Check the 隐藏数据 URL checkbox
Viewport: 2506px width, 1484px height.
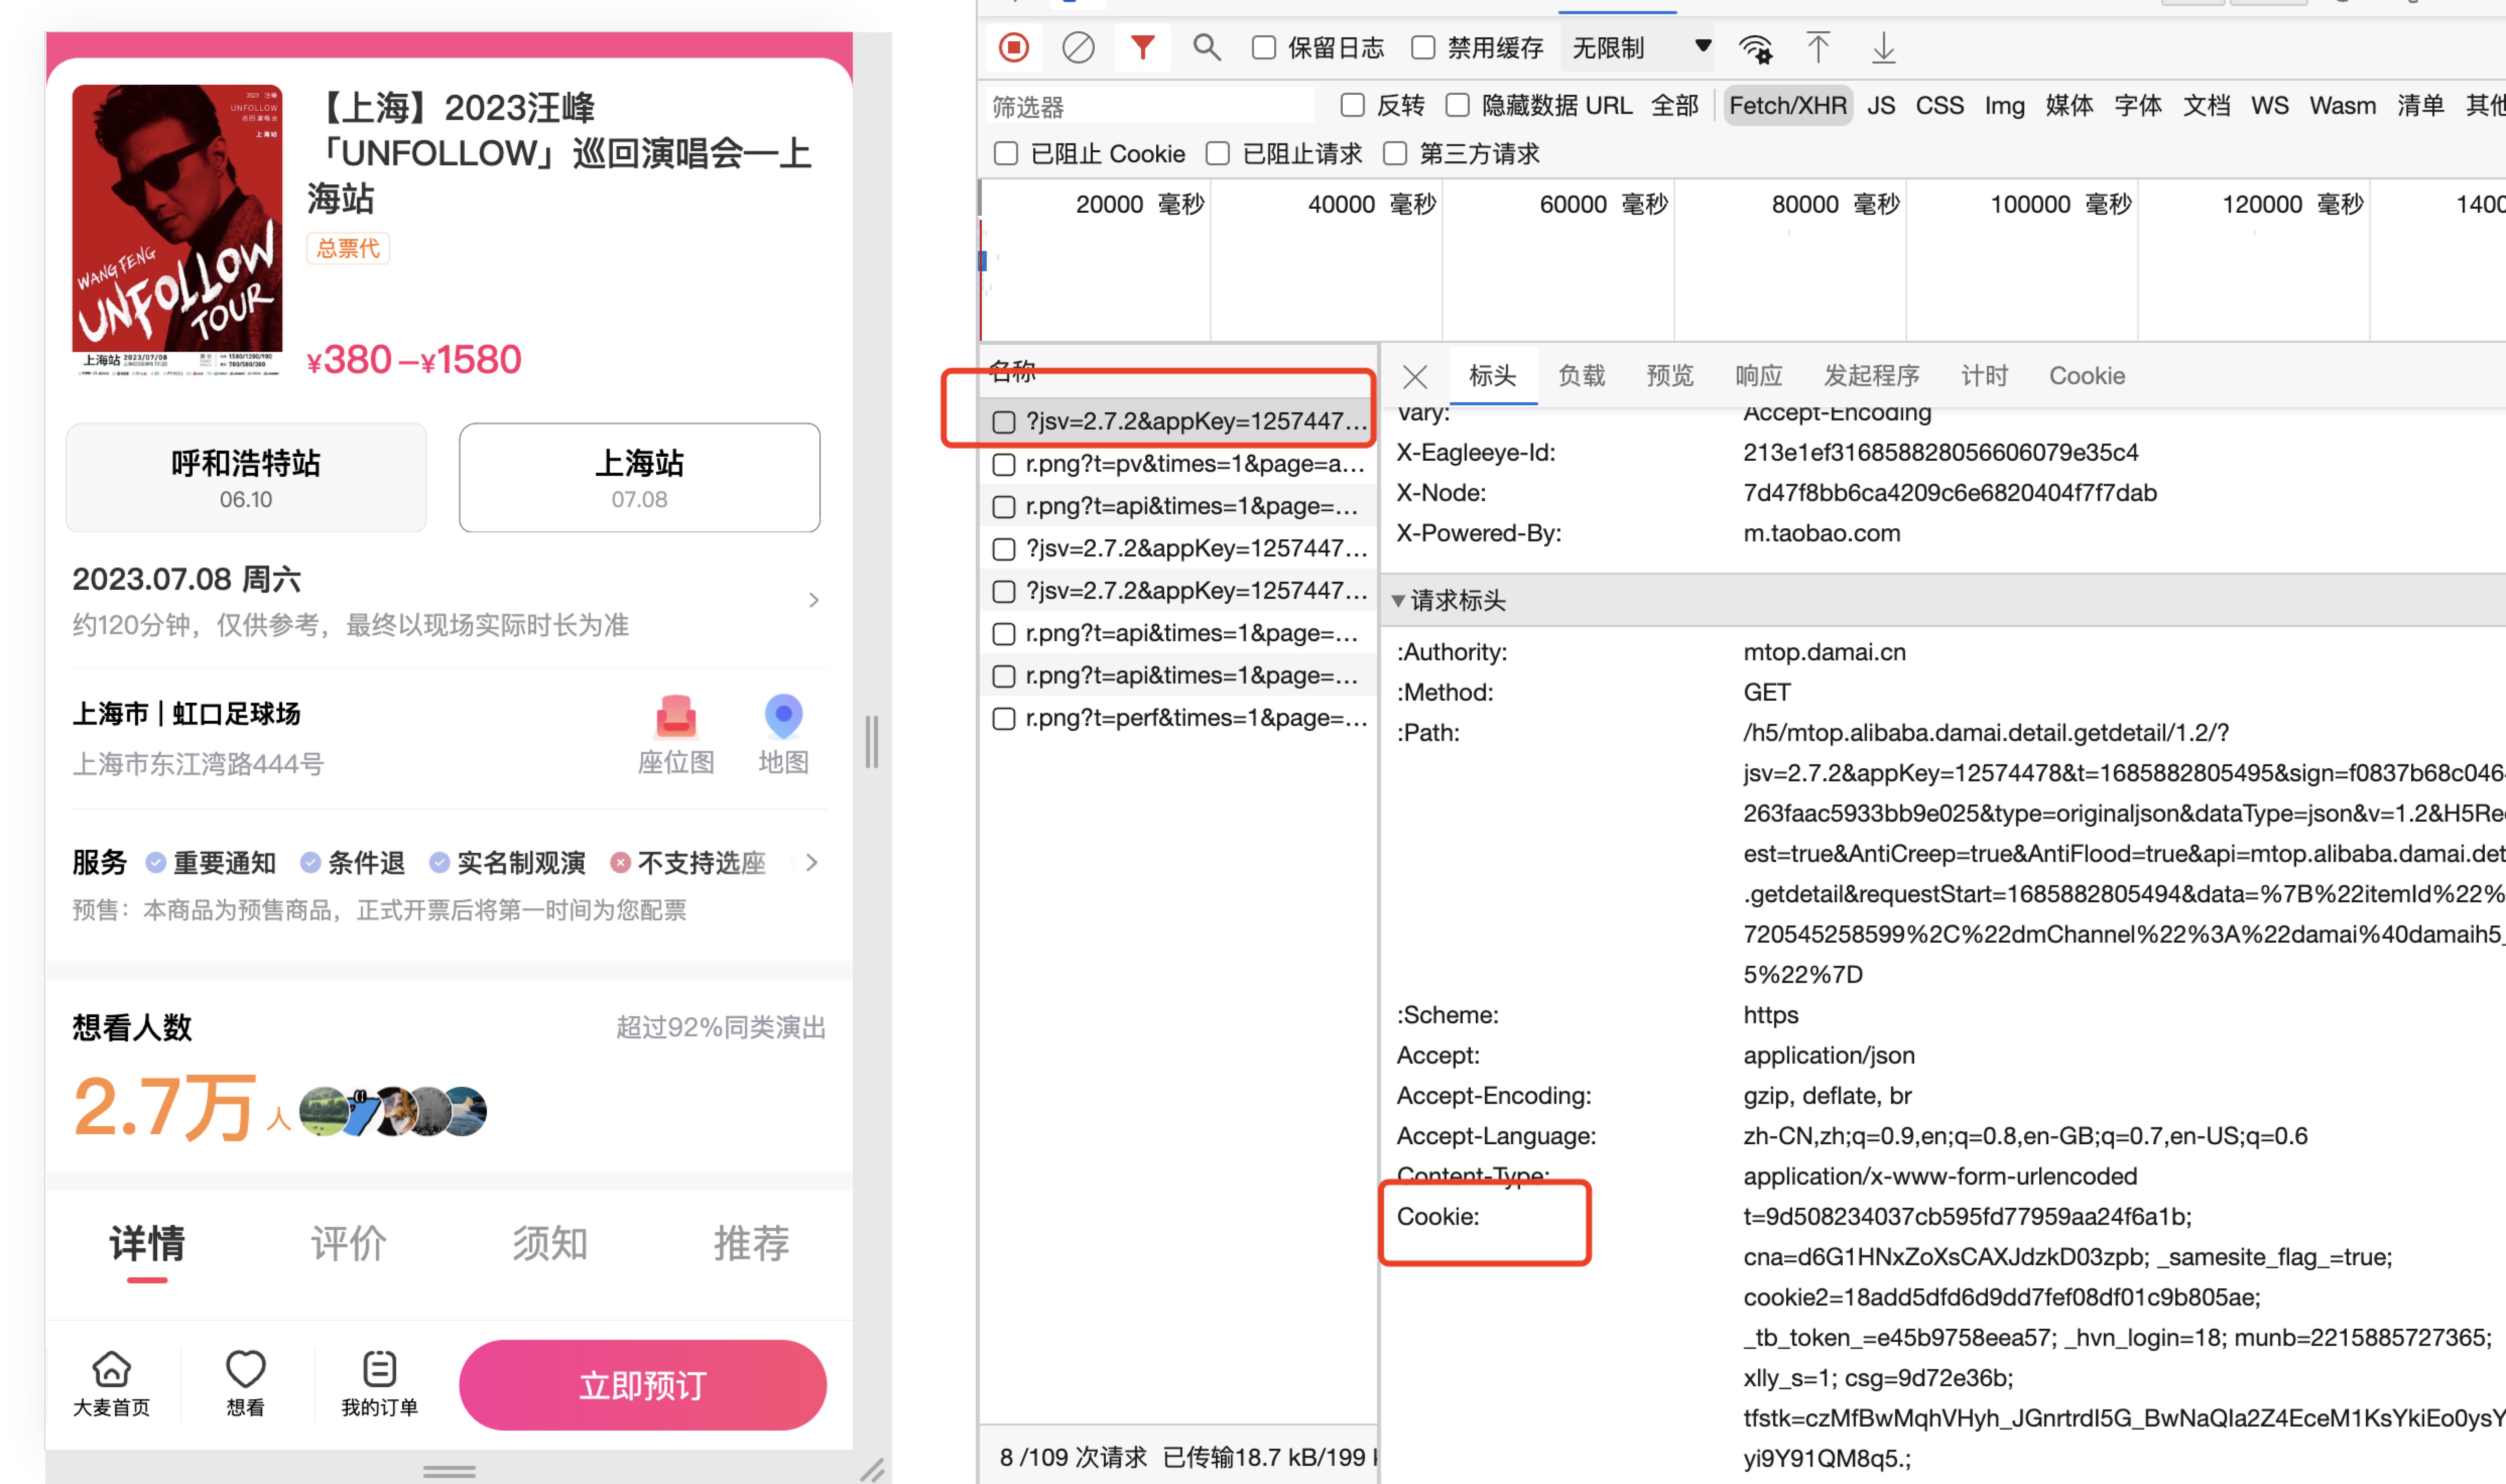click(x=1458, y=105)
